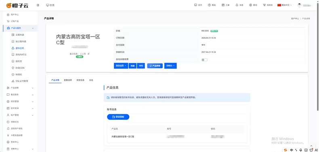The width and height of the screenshot is (319, 152).
Task: Switch to the 日志 tab
Action: pyautogui.click(x=91, y=80)
